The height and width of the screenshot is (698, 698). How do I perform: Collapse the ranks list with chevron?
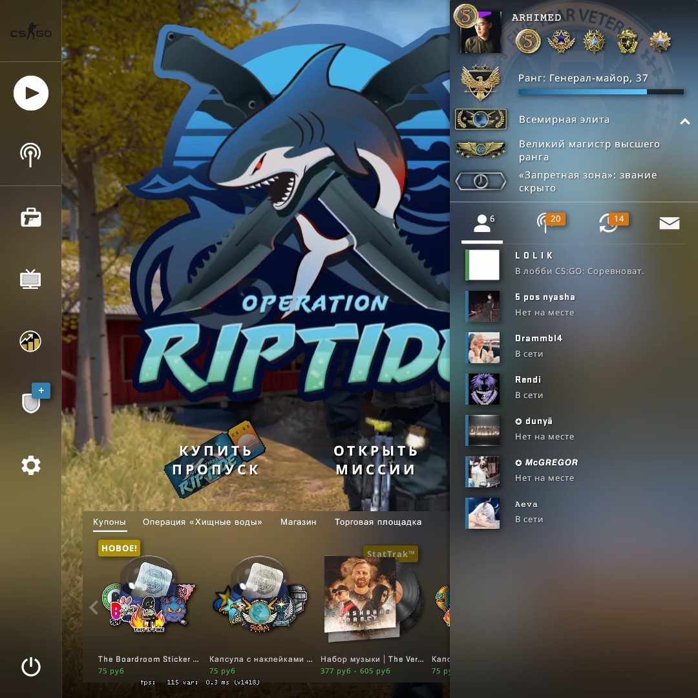point(684,121)
